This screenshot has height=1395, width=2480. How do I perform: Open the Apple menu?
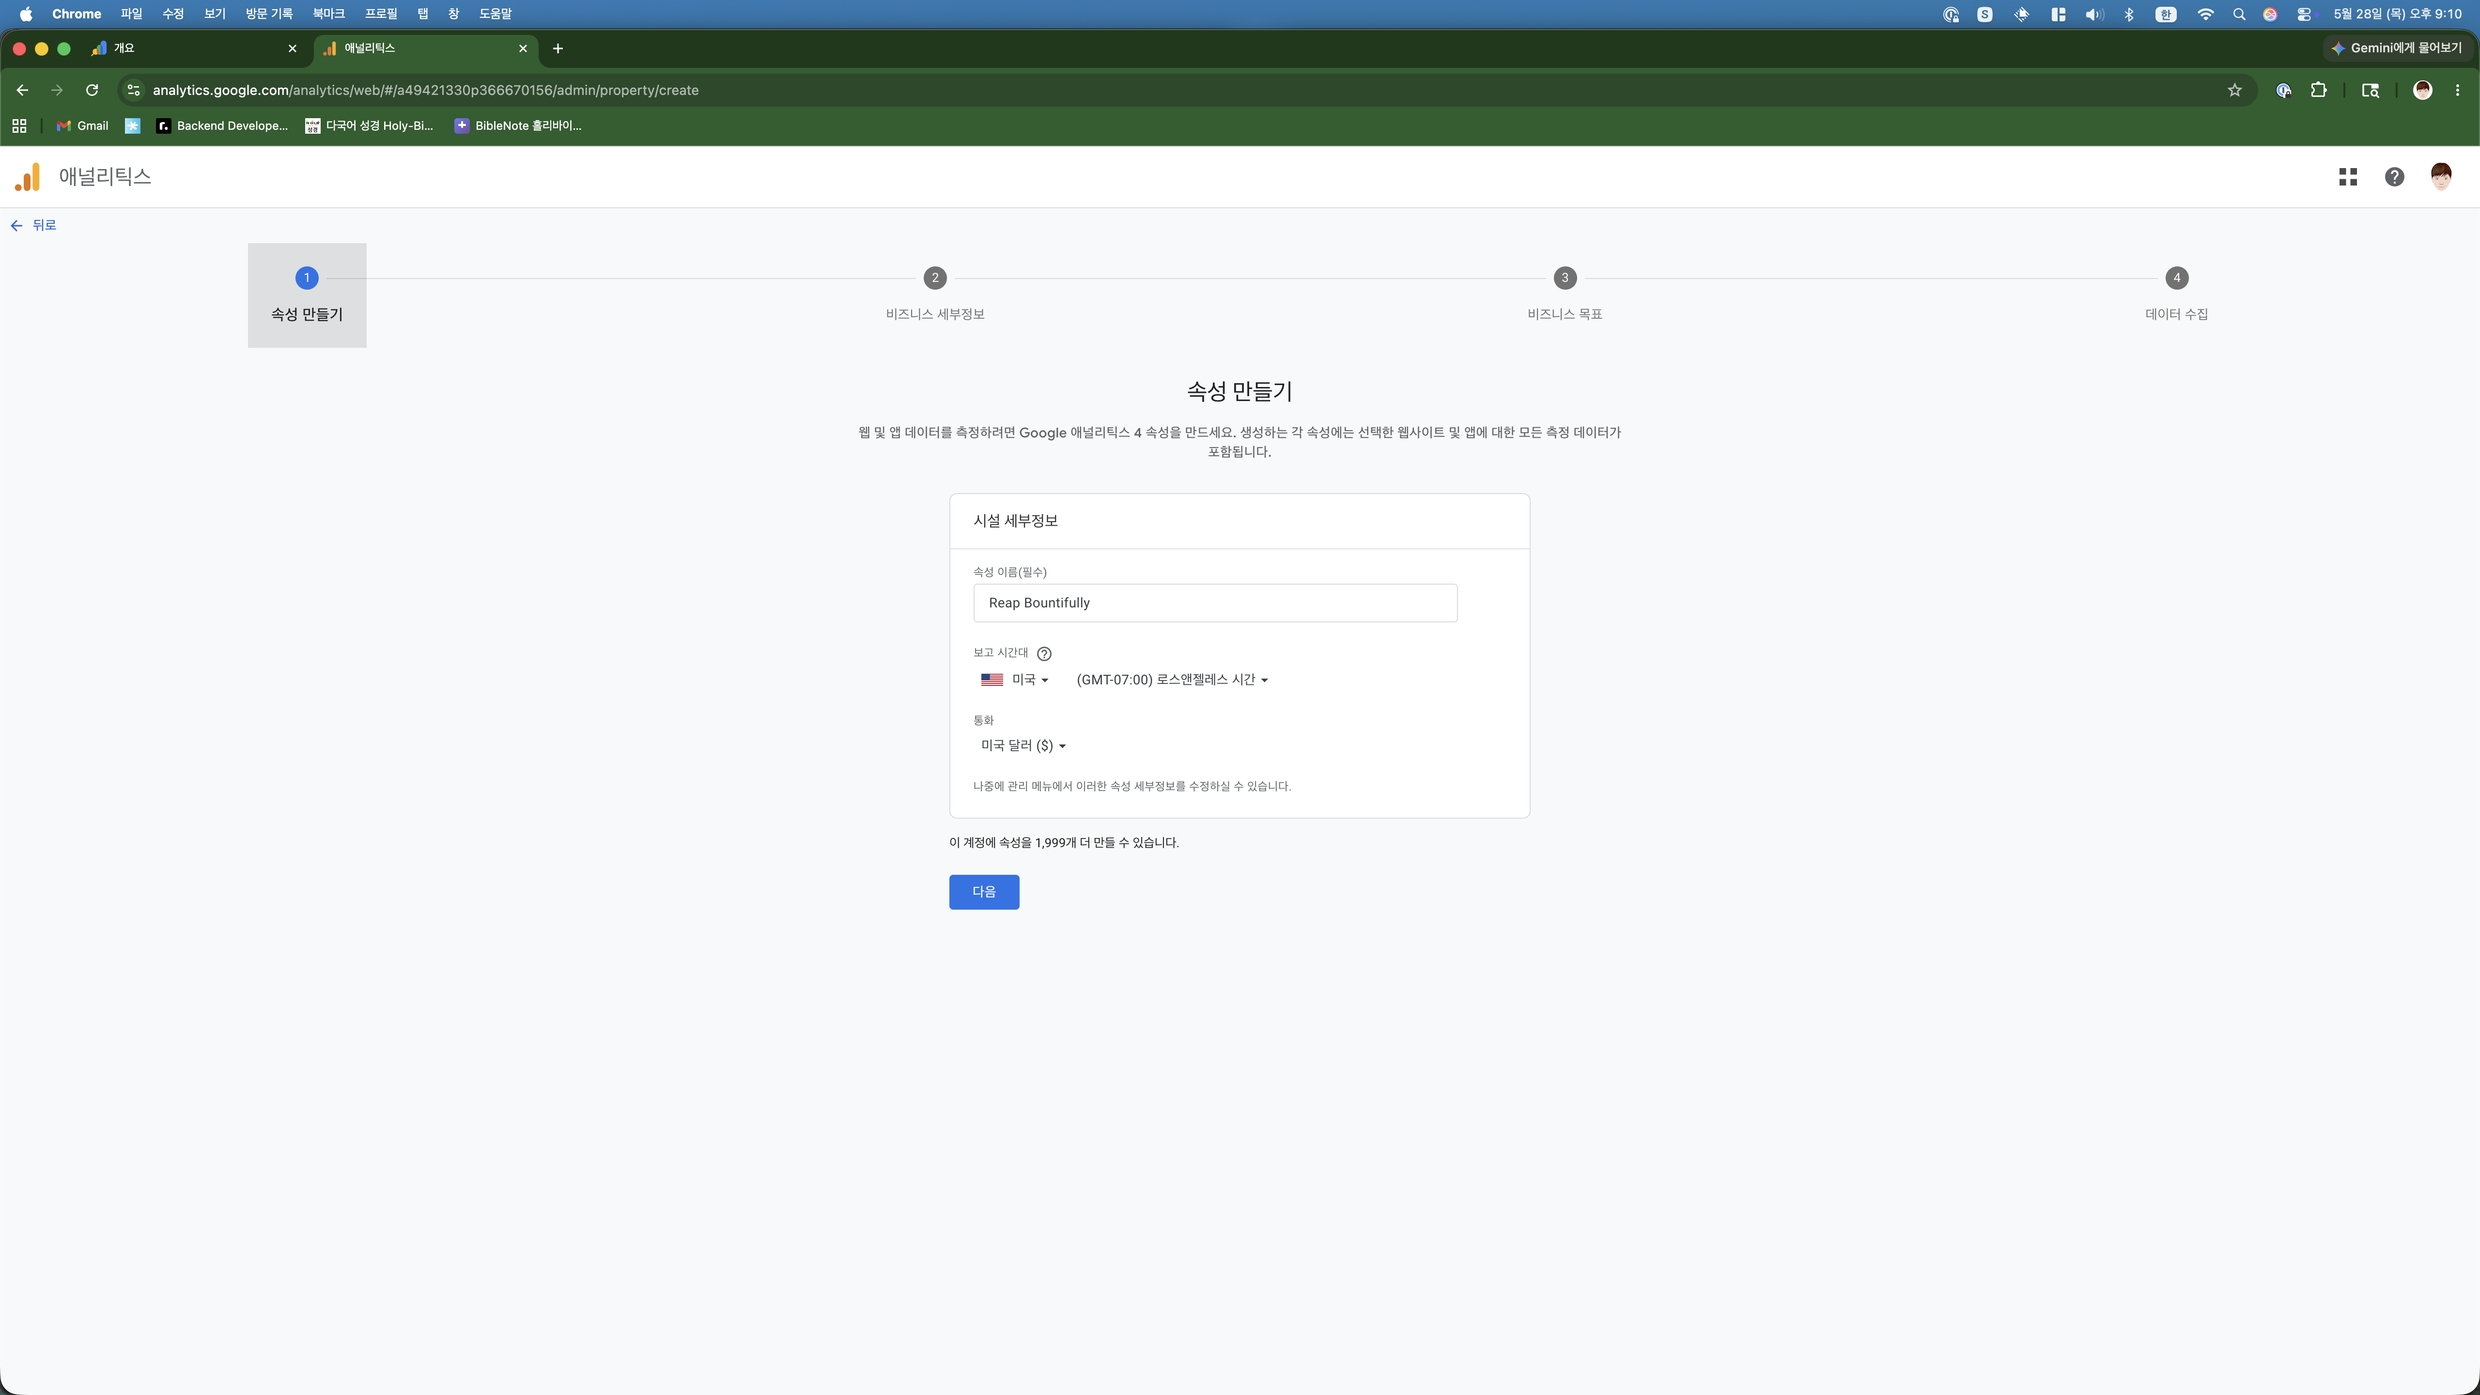(26, 15)
